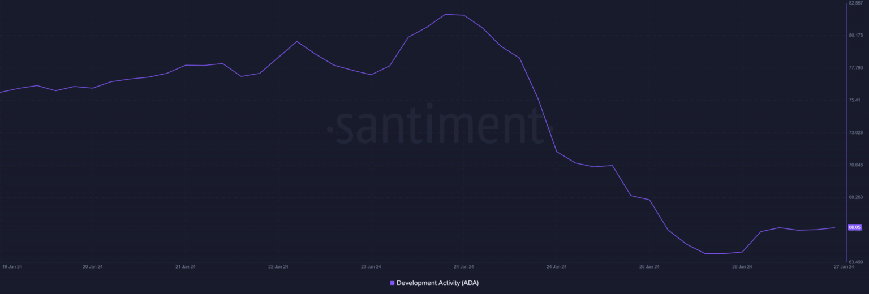The width and height of the screenshot is (869, 294).
Task: Click the 73.028 y-axis label
Action: pos(855,132)
